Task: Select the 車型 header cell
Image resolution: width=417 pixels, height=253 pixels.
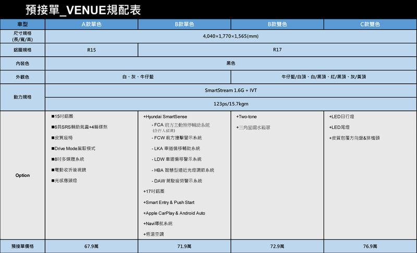Action: (22, 24)
